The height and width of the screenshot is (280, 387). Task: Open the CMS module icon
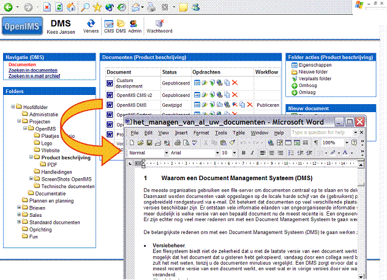(x=108, y=24)
